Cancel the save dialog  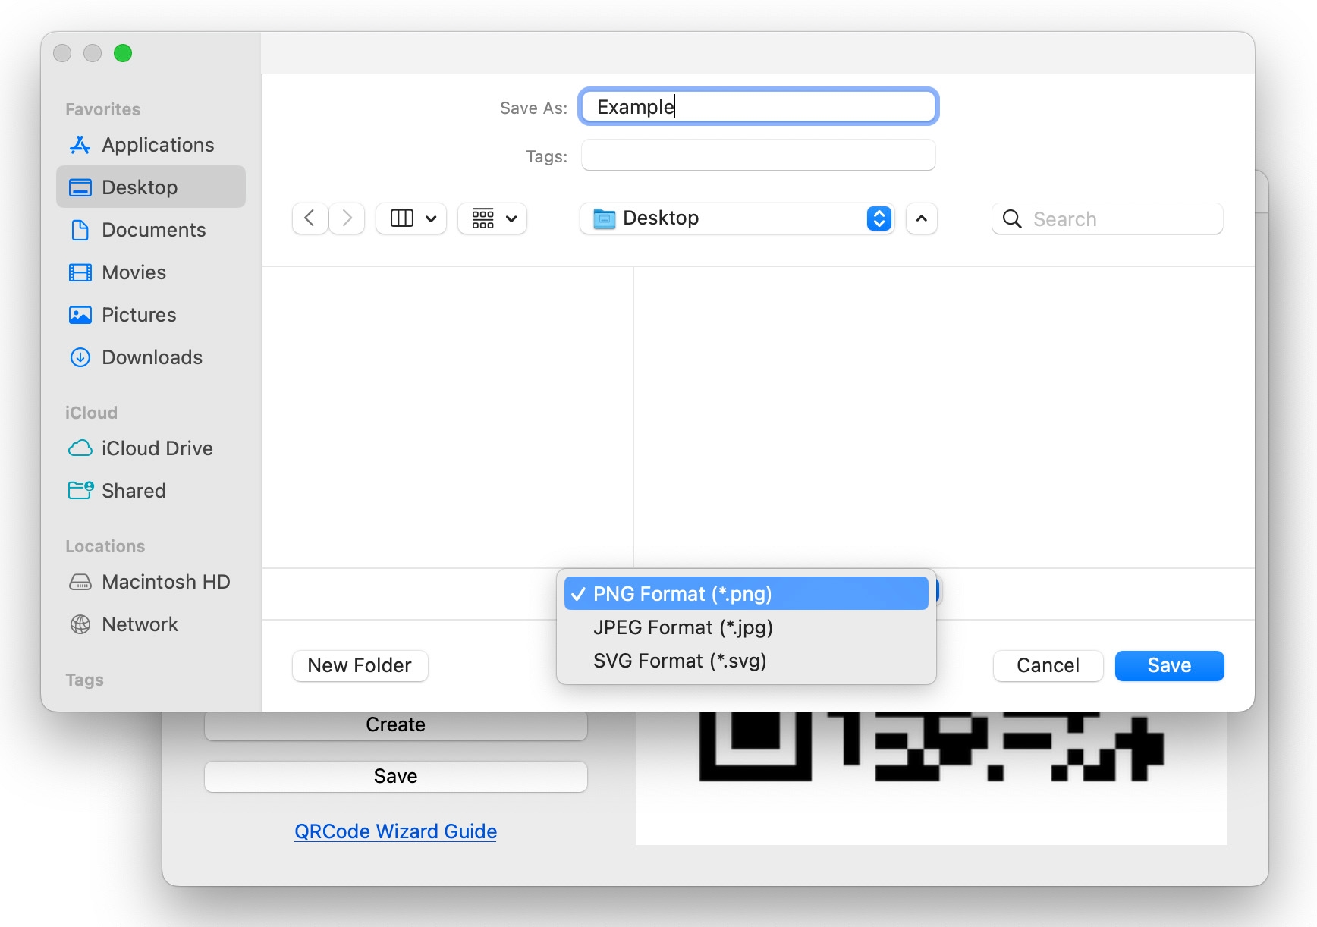[1048, 665]
